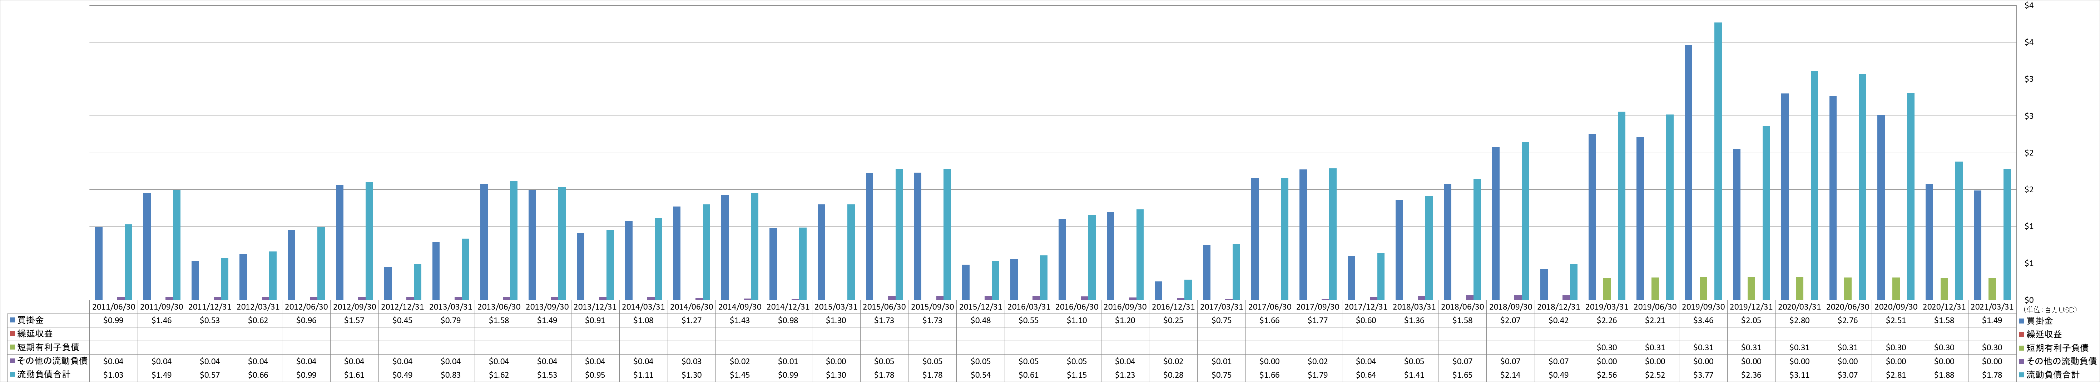2100x382 pixels.
Task: Click the 2020/03/31 date column header
Action: pos(1800,307)
